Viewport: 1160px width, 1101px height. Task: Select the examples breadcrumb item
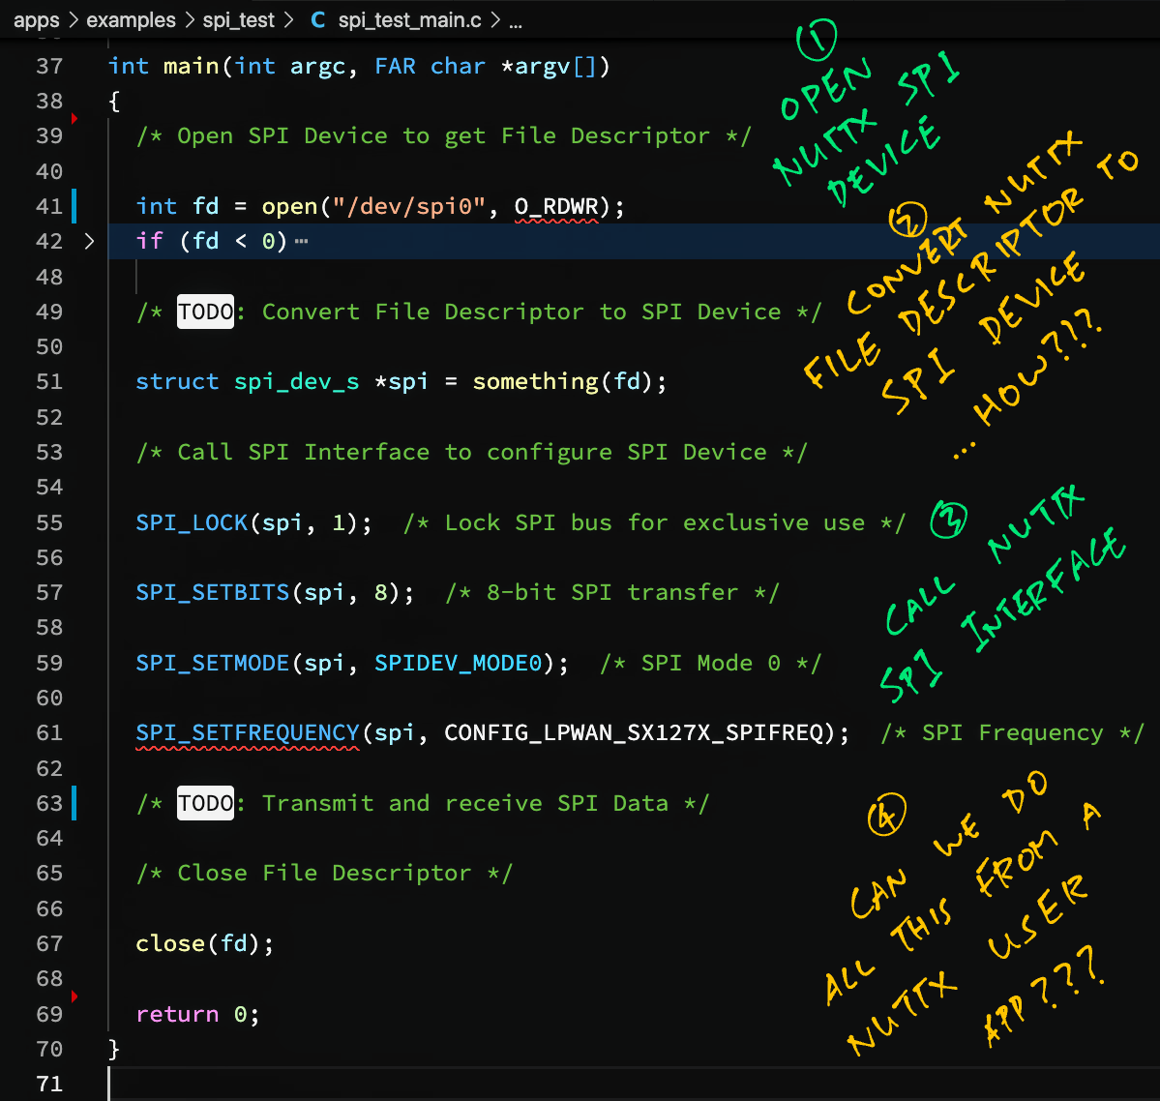(131, 20)
